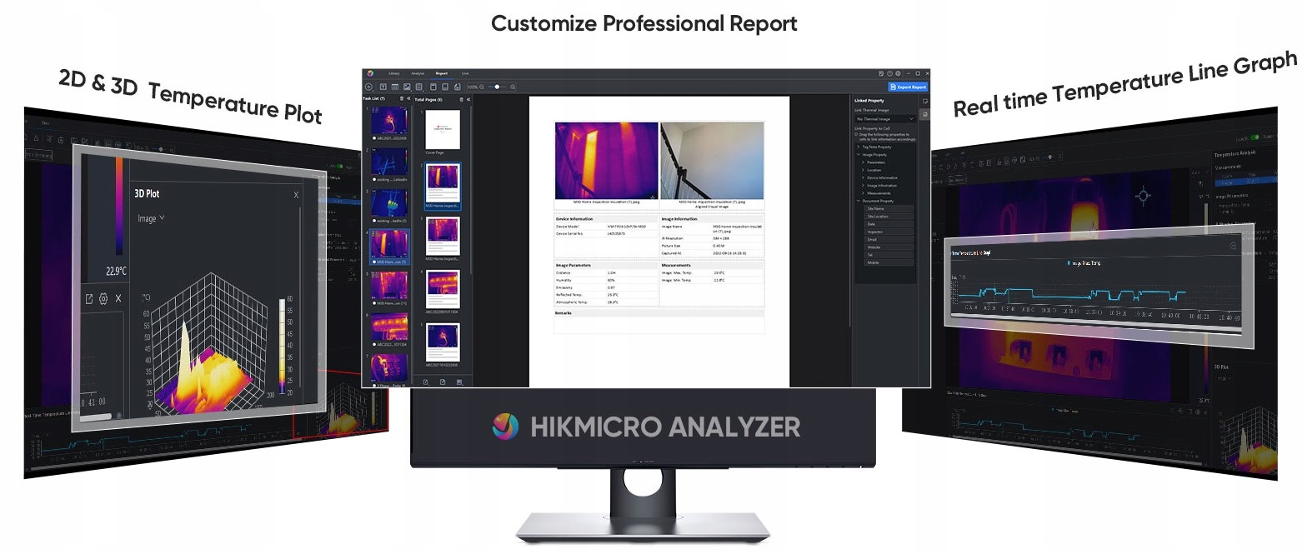1307x554 pixels.
Task: Click the Site Location property field
Action: point(889,217)
